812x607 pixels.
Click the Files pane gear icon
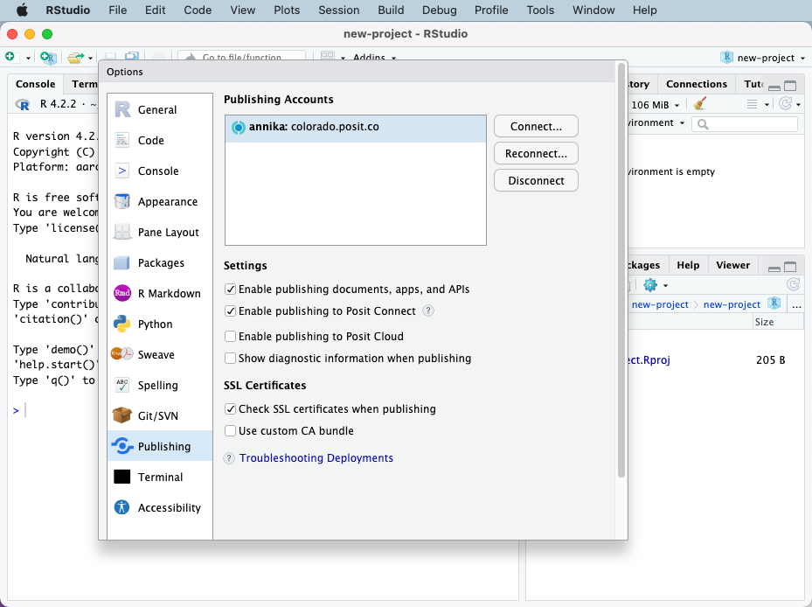tap(650, 285)
